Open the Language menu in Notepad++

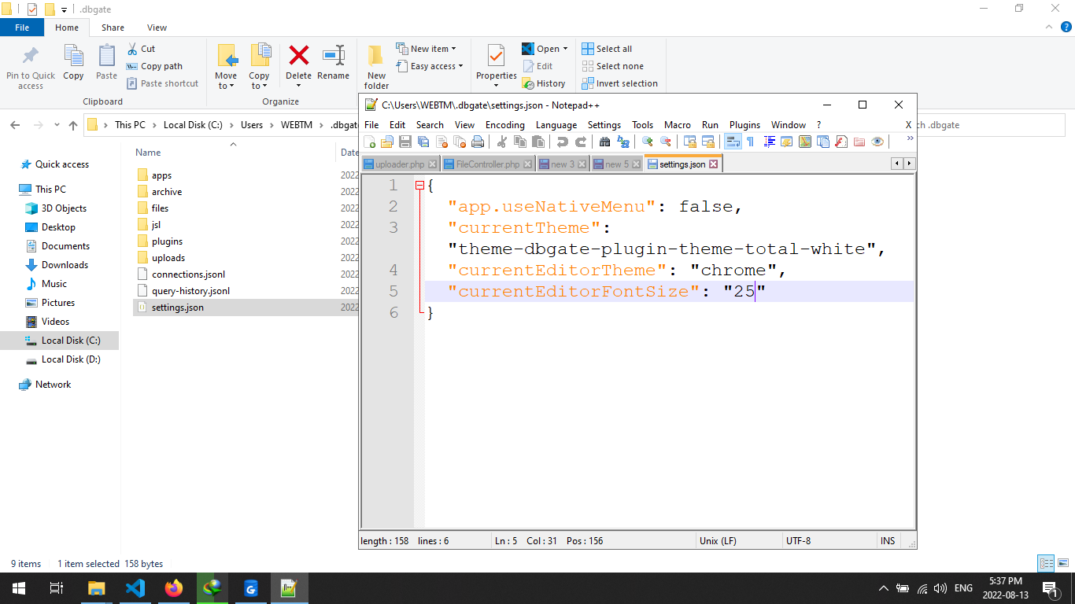(x=556, y=125)
